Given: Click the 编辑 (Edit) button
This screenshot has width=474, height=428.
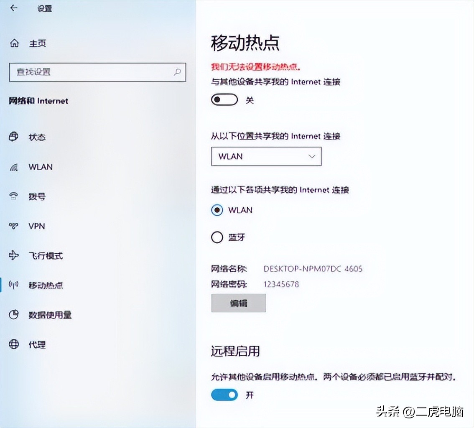Looking at the screenshot, I should tap(238, 303).
